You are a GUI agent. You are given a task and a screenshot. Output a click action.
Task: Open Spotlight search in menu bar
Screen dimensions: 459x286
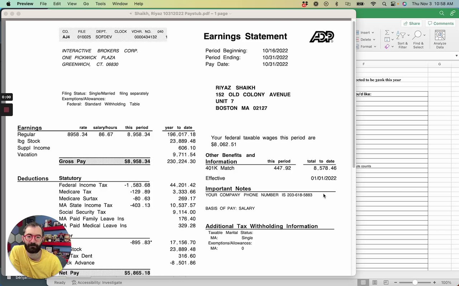(384, 4)
